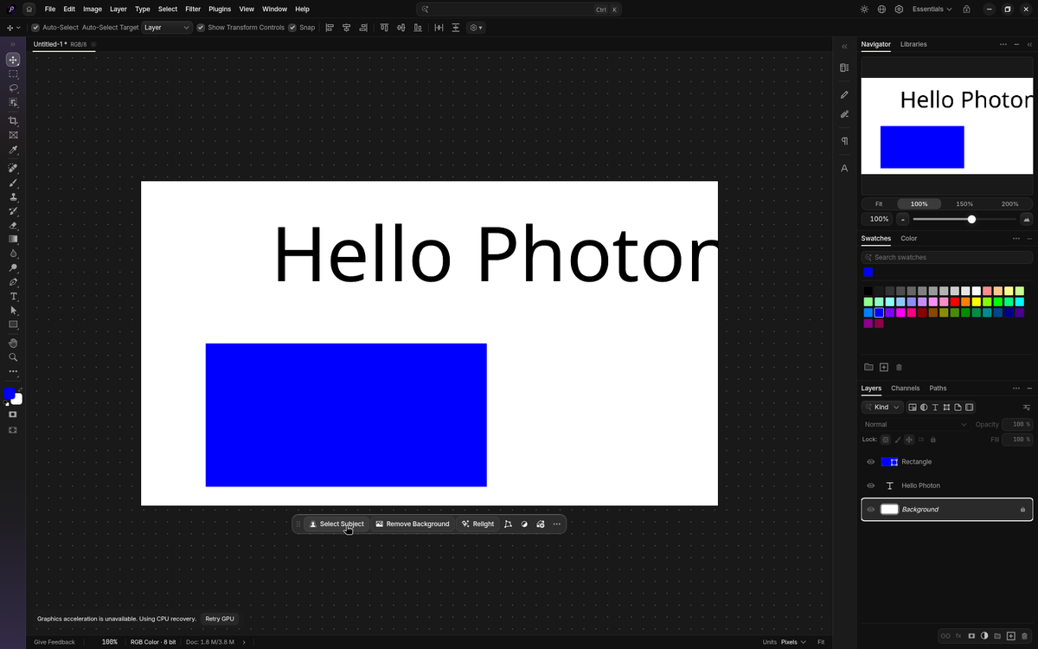Select the Clone Stamp tool
The image size is (1038, 649).
pyautogui.click(x=13, y=197)
